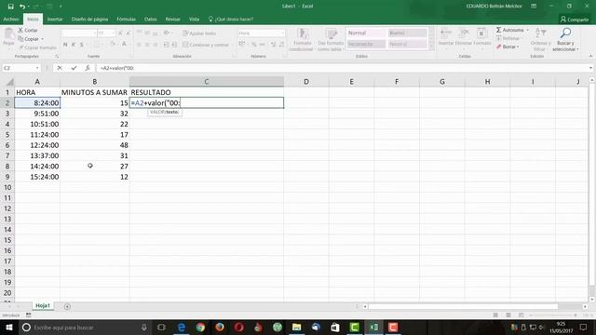
Task: Click the Pegar clipboard button
Action: (8, 37)
